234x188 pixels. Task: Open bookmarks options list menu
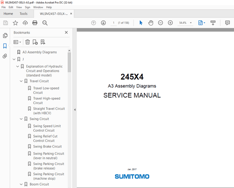click(x=17, y=42)
